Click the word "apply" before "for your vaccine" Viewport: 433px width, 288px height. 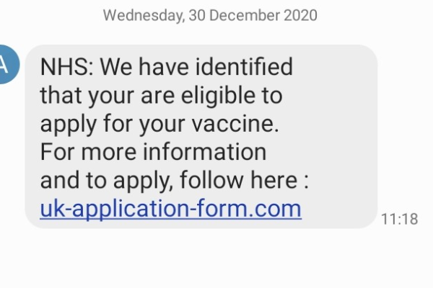pos(69,125)
